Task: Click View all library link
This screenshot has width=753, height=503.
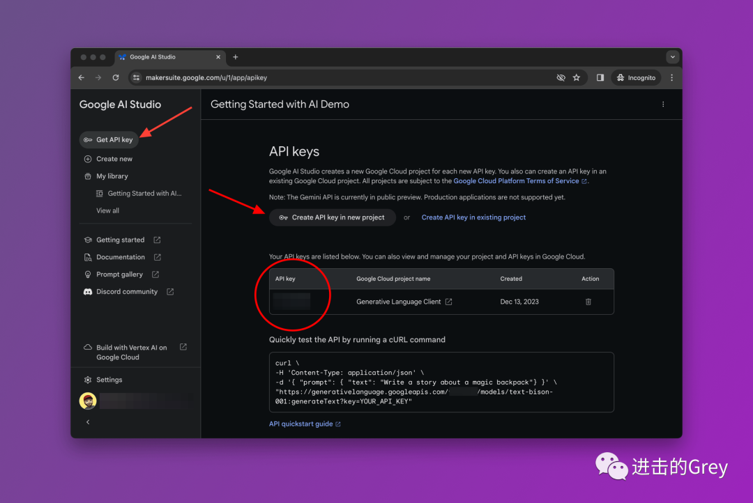Action: (107, 210)
